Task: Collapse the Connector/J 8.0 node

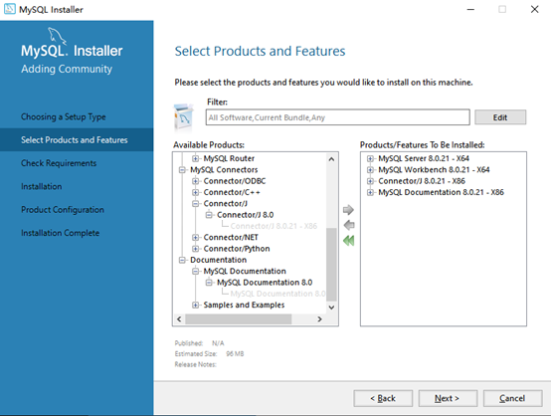Action: coord(209,215)
